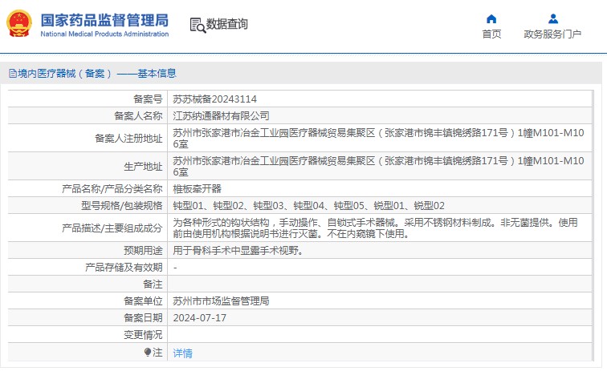Viewport: 607px width, 371px height.
Task: Open the 详情 details link
Action: pos(182,353)
